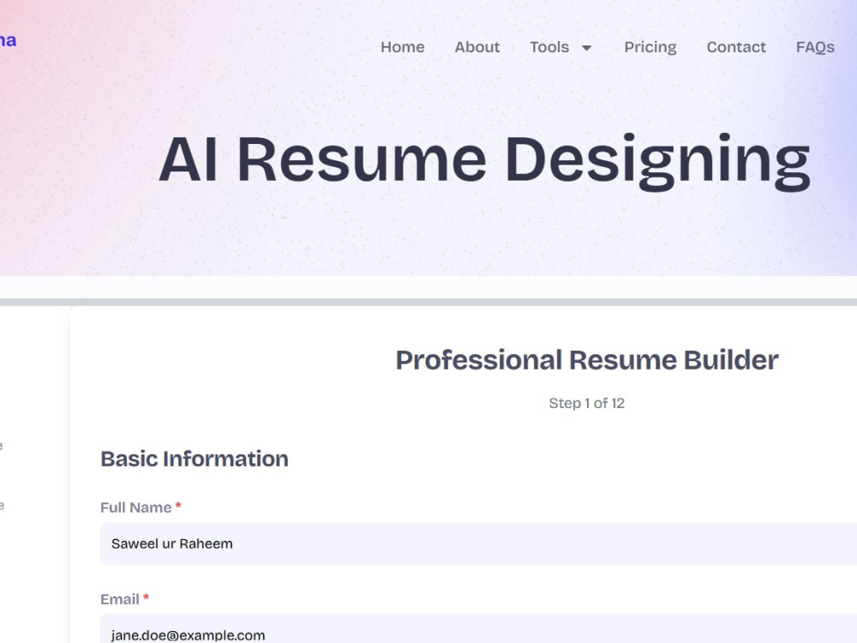This screenshot has width=857, height=643.
Task: Go to the About page
Action: 477,47
